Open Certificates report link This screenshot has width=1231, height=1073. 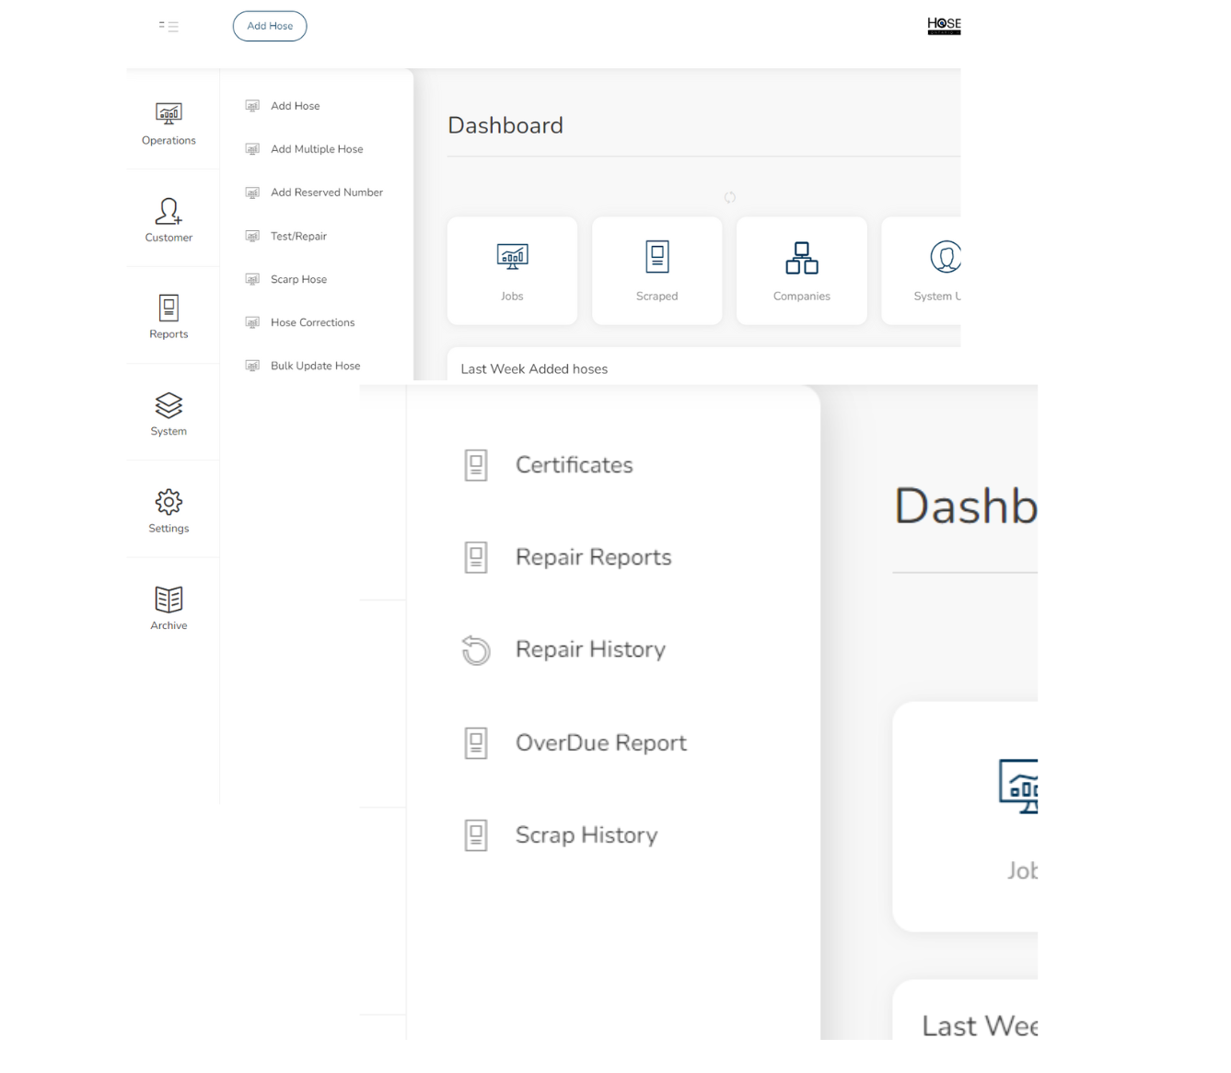click(574, 465)
